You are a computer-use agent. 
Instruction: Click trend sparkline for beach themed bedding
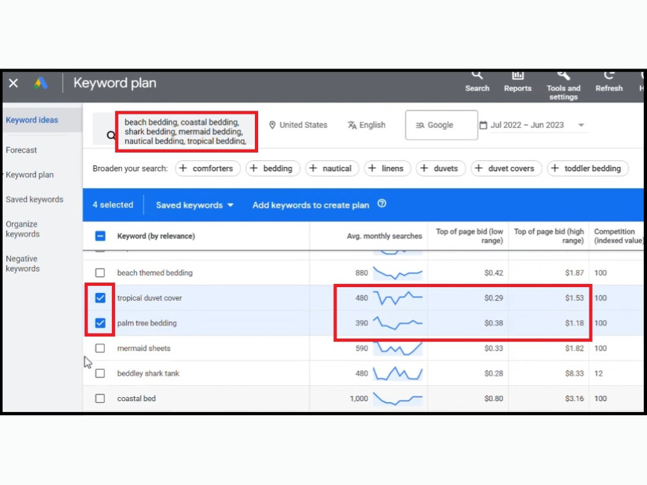click(398, 273)
